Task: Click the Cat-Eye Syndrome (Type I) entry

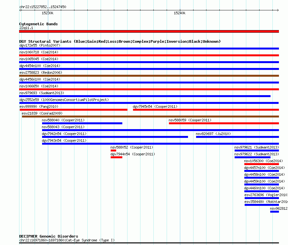Action: pyautogui.click(x=67, y=240)
